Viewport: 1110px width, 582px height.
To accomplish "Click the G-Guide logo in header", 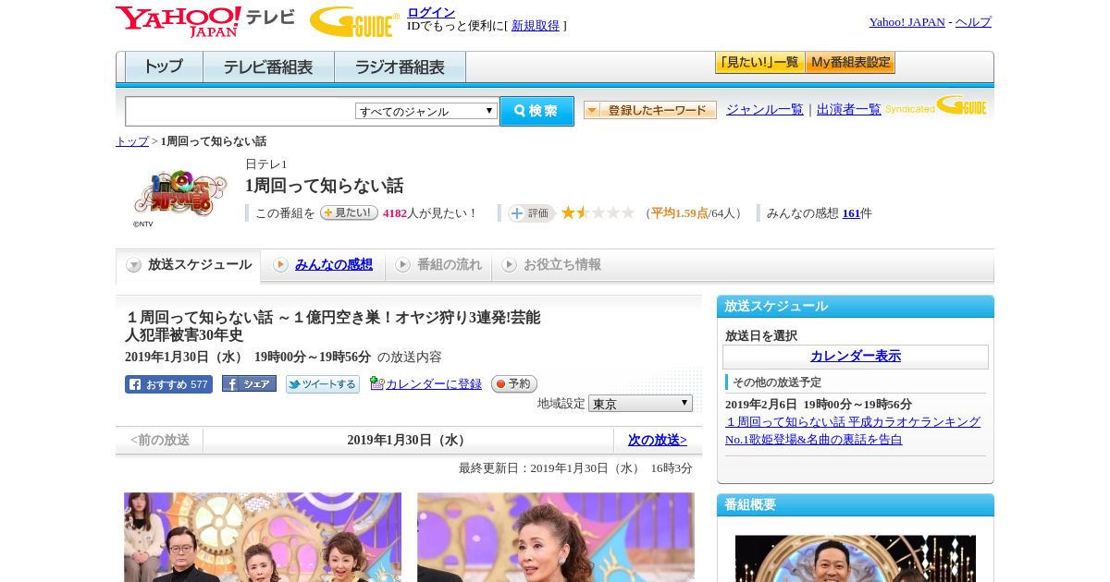I will (x=354, y=21).
